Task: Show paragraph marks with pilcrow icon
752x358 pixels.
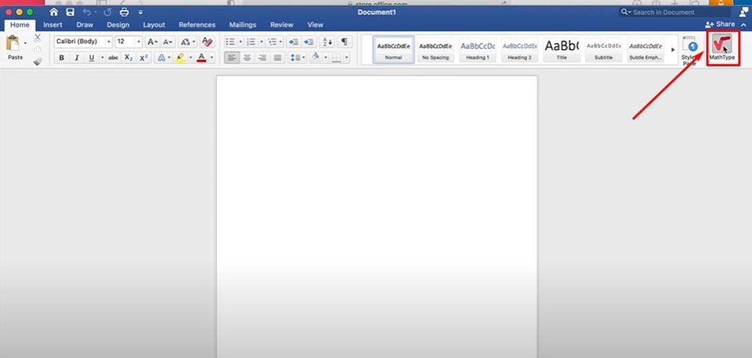Action: [344, 42]
